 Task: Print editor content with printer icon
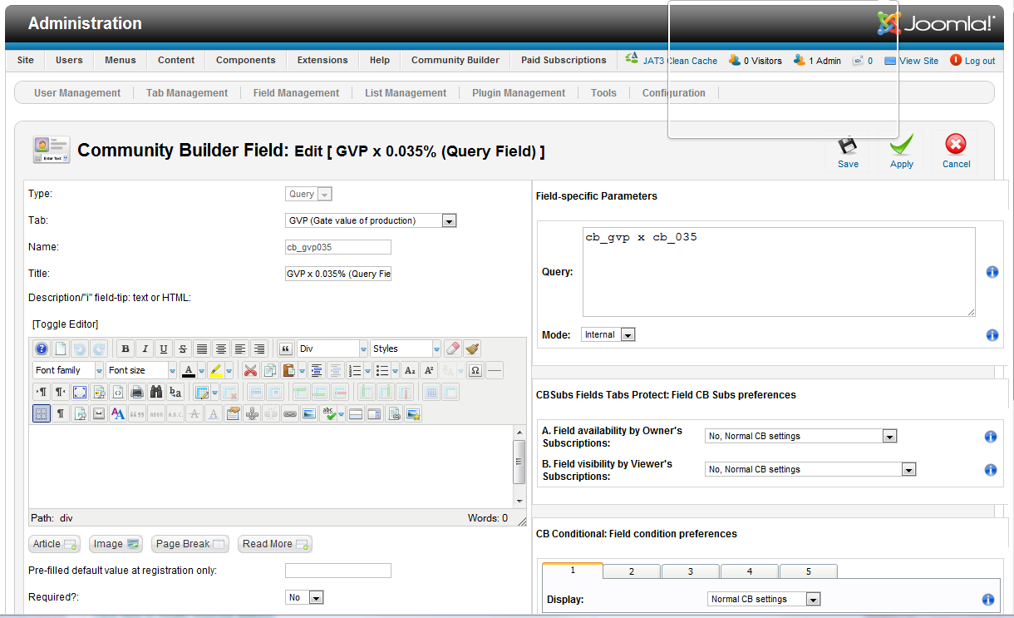[x=136, y=392]
